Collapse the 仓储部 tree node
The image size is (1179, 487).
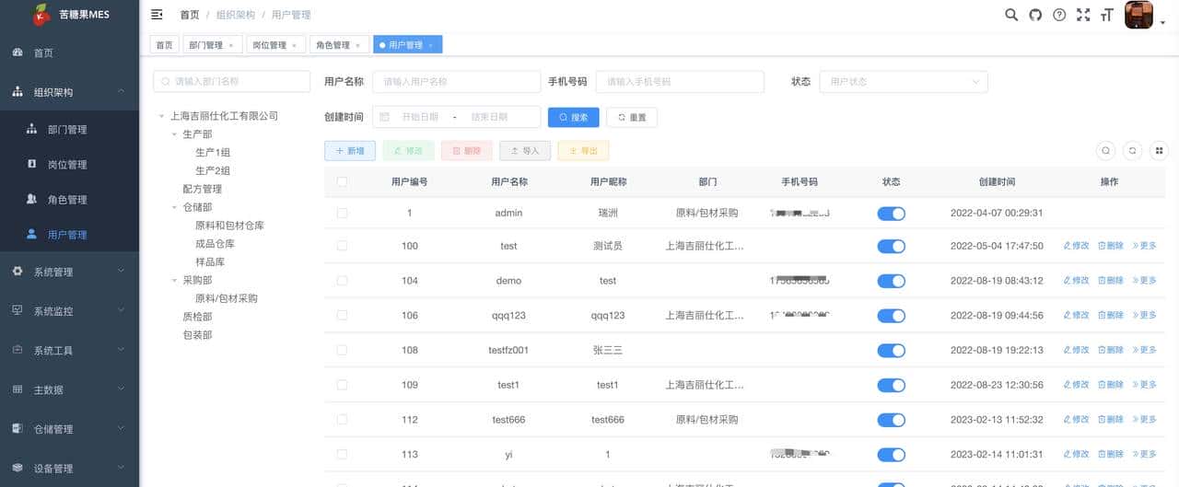click(175, 208)
